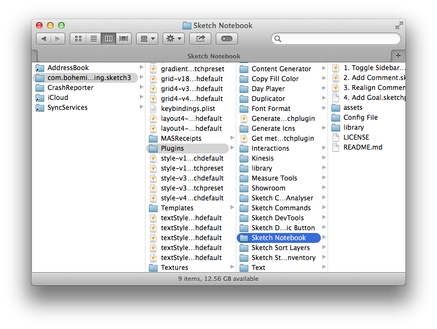The image size is (437, 329).
Task: Expand iCloud with its arrow
Action: pyautogui.click(x=141, y=97)
